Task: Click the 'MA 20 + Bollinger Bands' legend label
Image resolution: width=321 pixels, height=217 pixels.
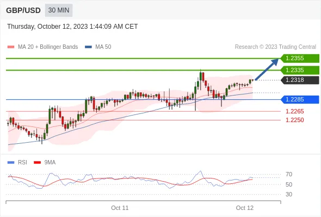Action: [48, 47]
